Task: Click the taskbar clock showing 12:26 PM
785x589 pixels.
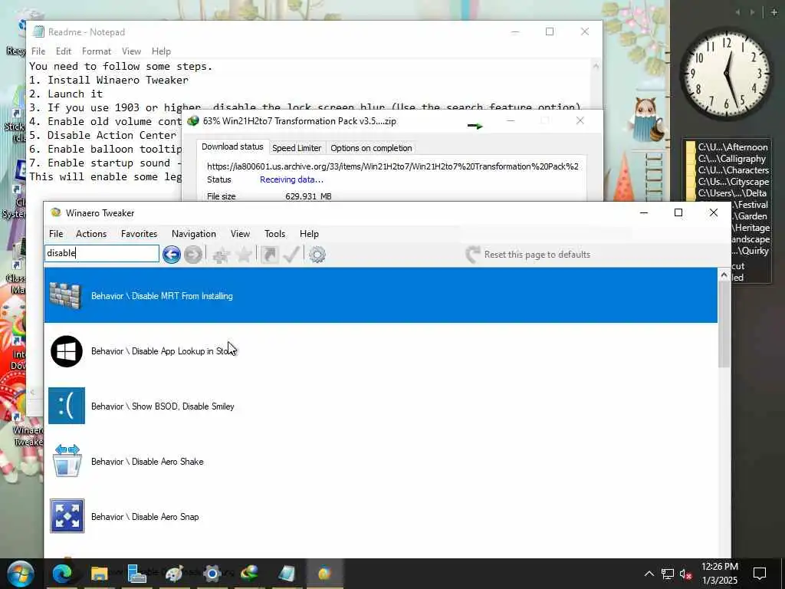Action: 719,574
